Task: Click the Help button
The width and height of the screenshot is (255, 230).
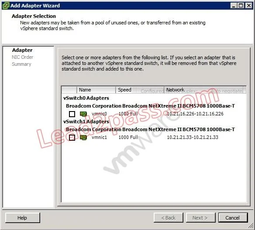Action: (x=23, y=218)
